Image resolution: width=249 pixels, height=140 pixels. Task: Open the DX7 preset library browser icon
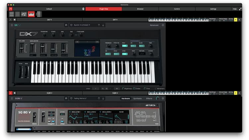(x=66, y=25)
